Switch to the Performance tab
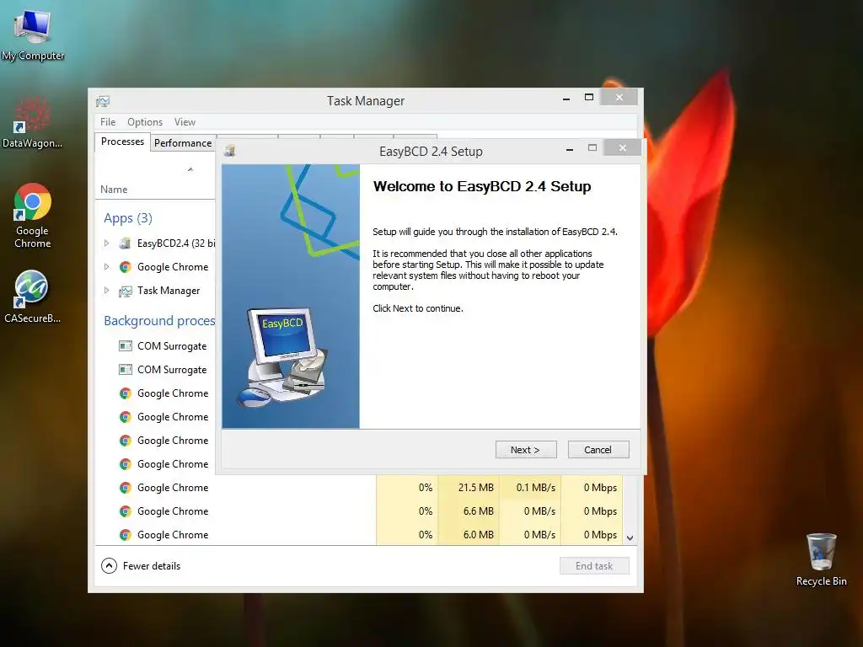Image resolution: width=863 pixels, height=647 pixels. [183, 143]
